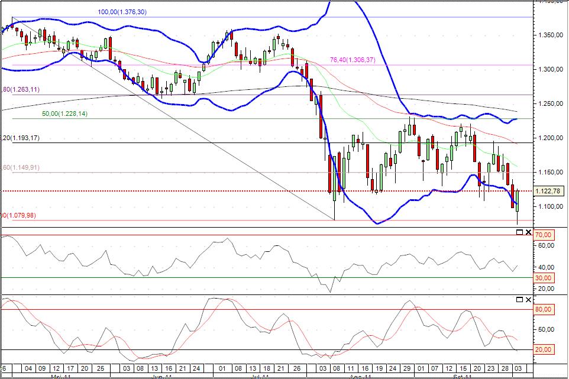Click the stochastic upper level box 80,00
Viewport: 569px width, 379px height.
click(x=544, y=309)
